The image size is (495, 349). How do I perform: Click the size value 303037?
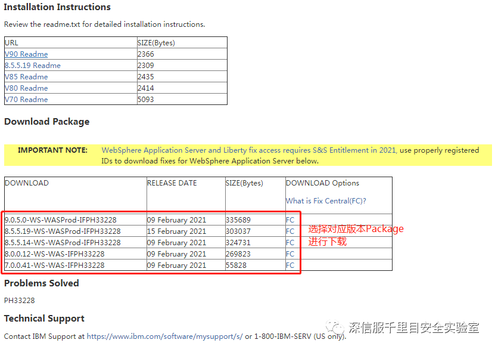[x=238, y=231]
